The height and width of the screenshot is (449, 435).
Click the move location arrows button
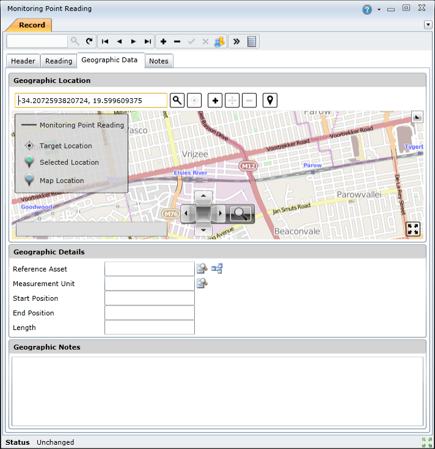click(232, 101)
